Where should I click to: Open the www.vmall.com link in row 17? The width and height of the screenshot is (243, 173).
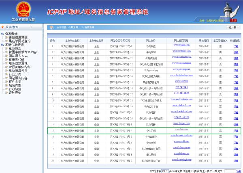click(x=181, y=141)
